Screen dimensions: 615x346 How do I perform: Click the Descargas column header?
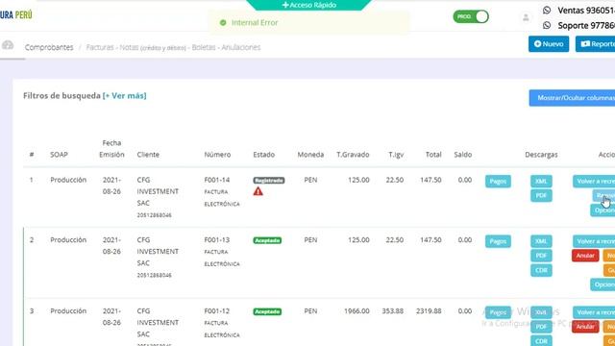pyautogui.click(x=541, y=155)
